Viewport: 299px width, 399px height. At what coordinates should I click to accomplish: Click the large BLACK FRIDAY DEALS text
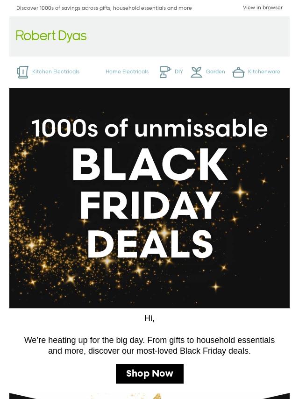point(149,203)
